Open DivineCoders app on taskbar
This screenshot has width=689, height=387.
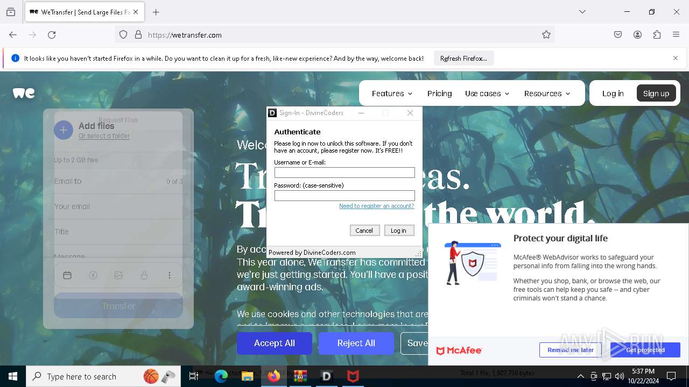click(x=327, y=376)
